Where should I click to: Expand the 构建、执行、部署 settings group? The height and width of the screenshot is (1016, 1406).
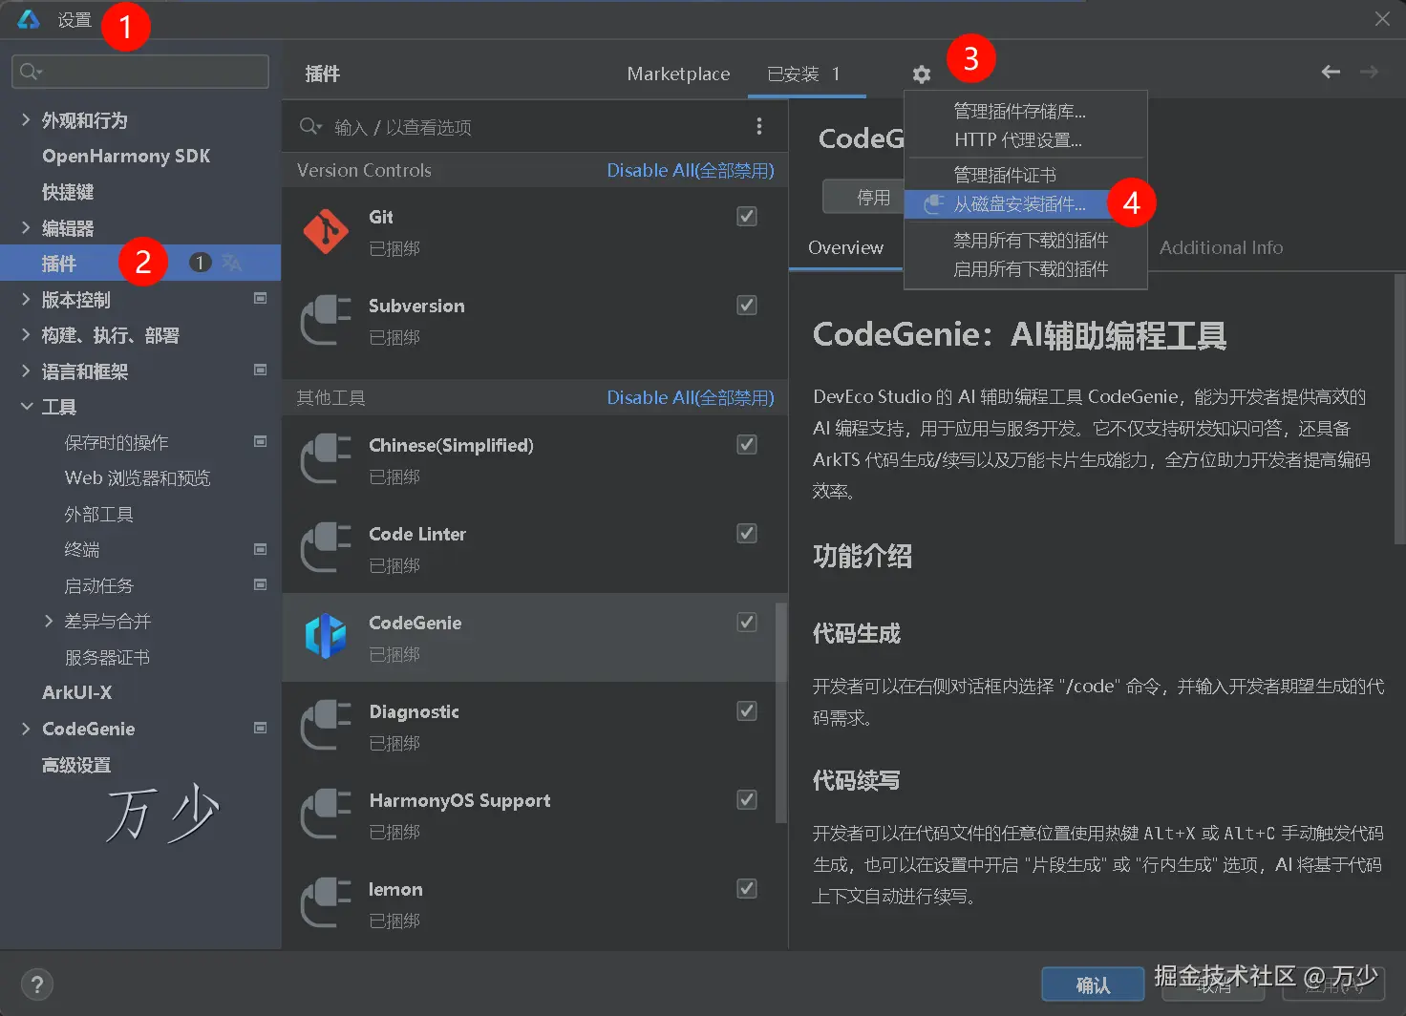pos(26,334)
